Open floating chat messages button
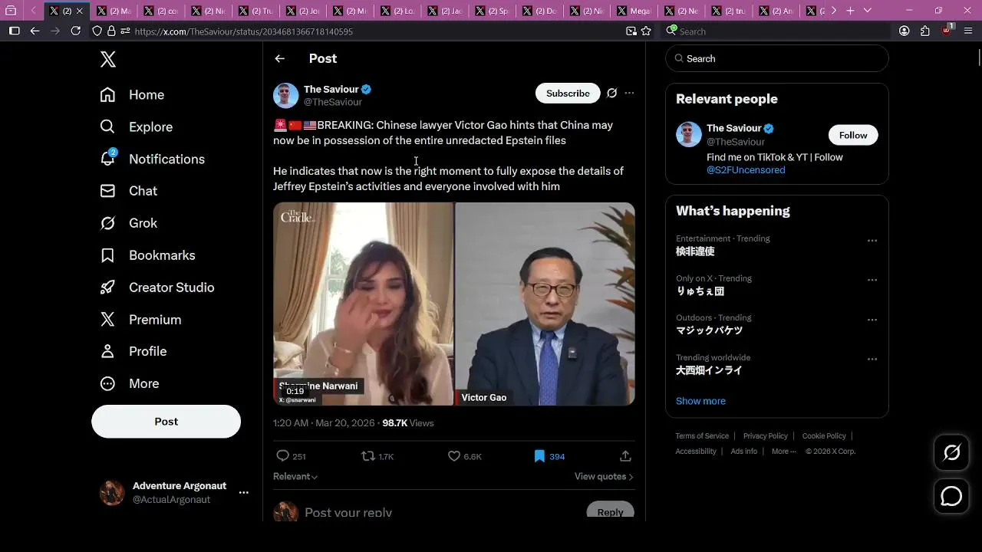 (951, 496)
